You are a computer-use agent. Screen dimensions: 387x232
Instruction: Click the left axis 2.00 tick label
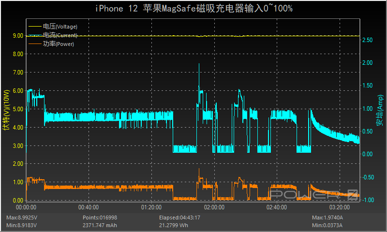tap(18, 164)
